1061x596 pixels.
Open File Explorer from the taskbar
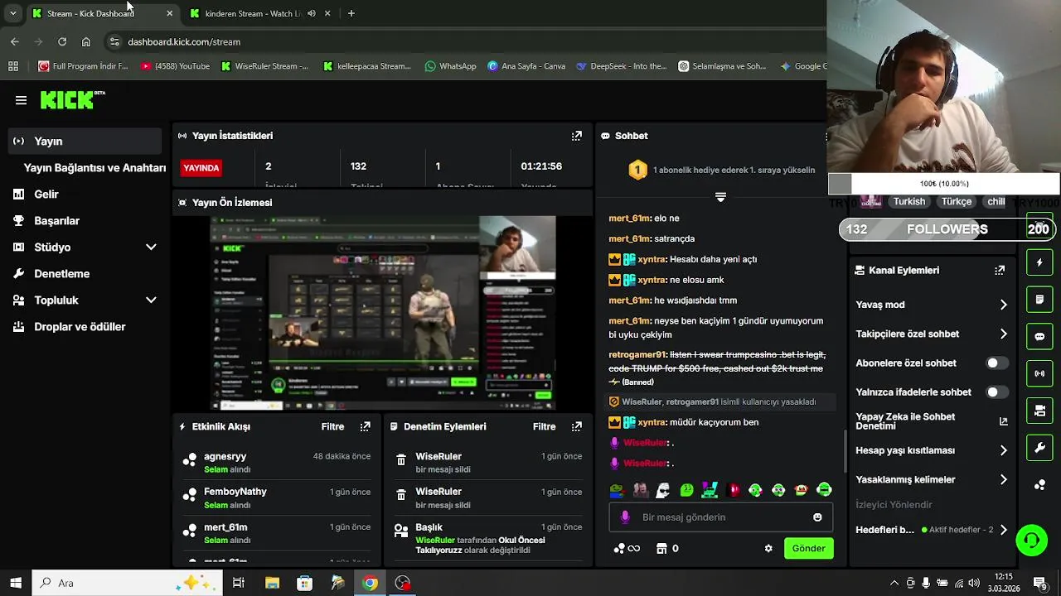point(272,583)
